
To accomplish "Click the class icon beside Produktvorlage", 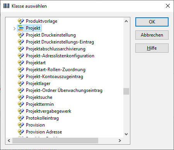I will (21, 21).
